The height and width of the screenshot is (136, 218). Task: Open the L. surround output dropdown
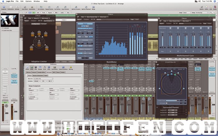coord(33,99)
